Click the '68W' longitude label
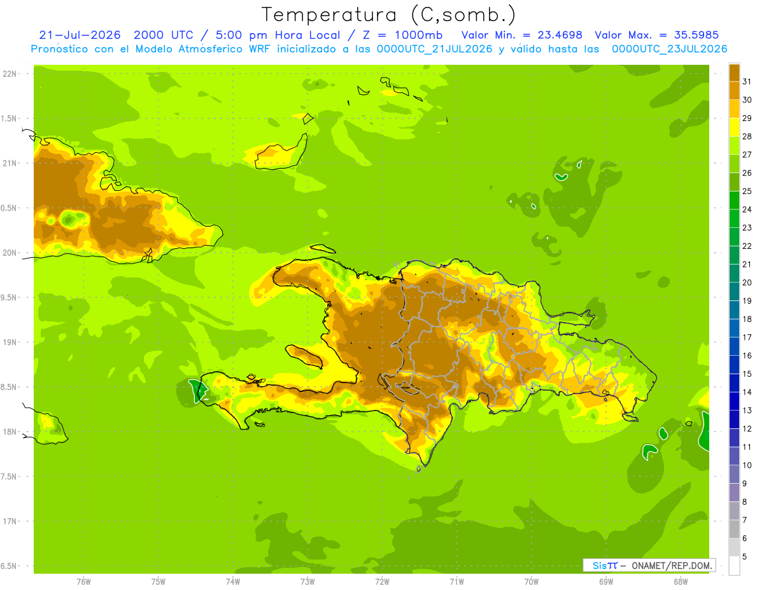The image size is (764, 590). pos(681,582)
